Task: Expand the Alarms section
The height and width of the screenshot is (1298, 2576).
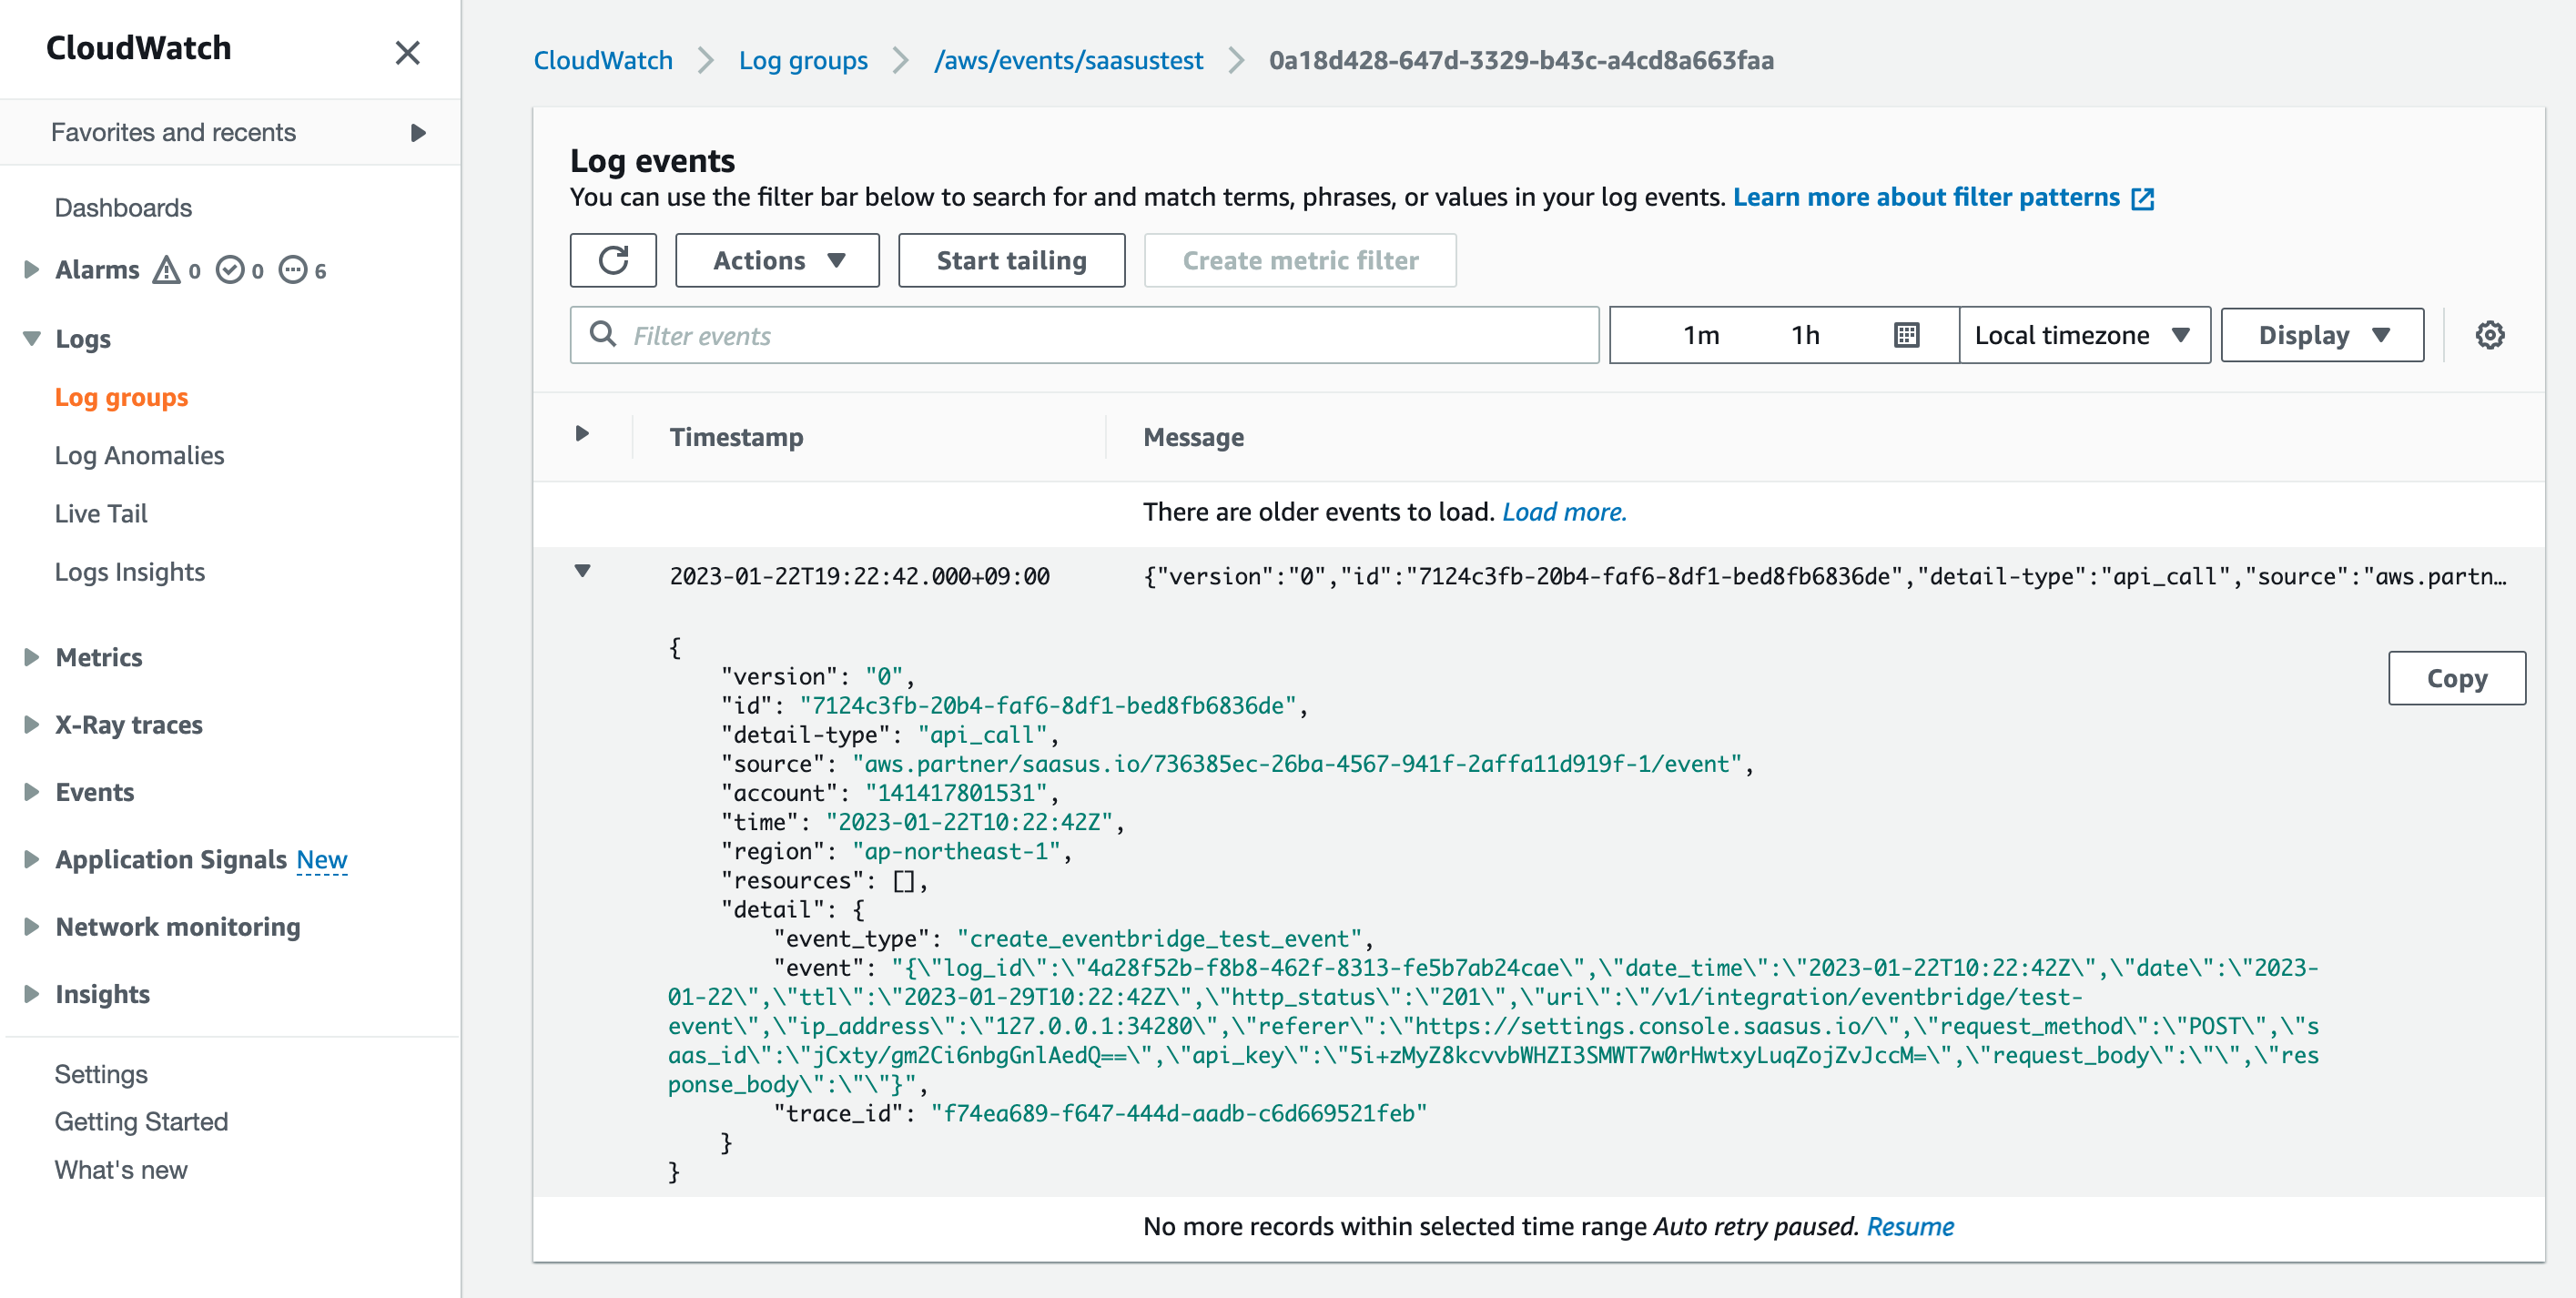Action: coord(31,269)
